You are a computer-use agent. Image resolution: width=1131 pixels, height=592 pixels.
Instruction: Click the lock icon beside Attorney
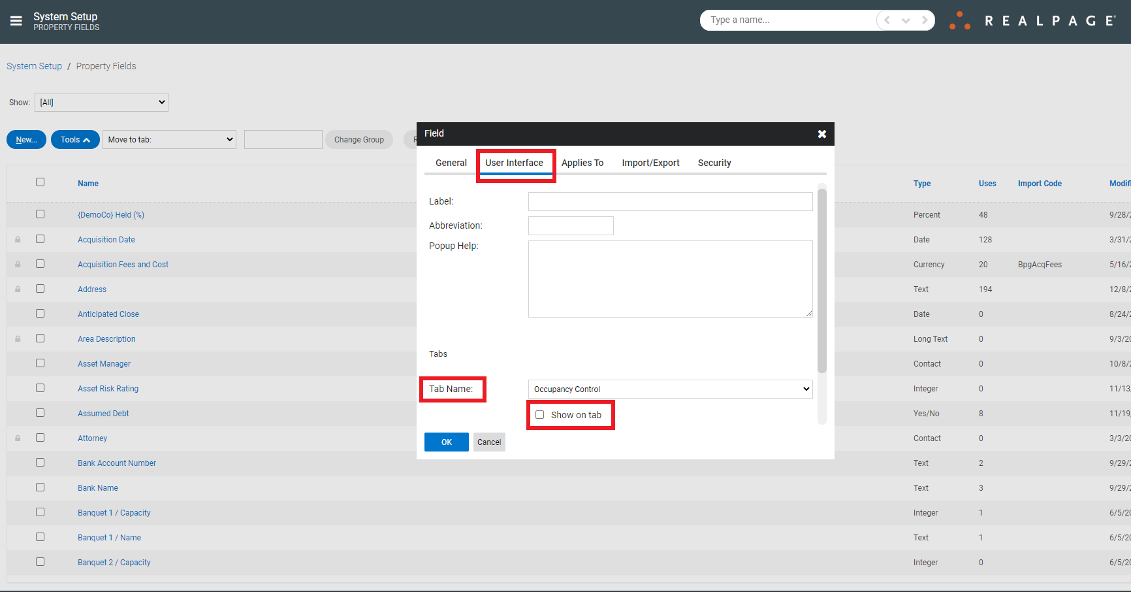pos(18,438)
